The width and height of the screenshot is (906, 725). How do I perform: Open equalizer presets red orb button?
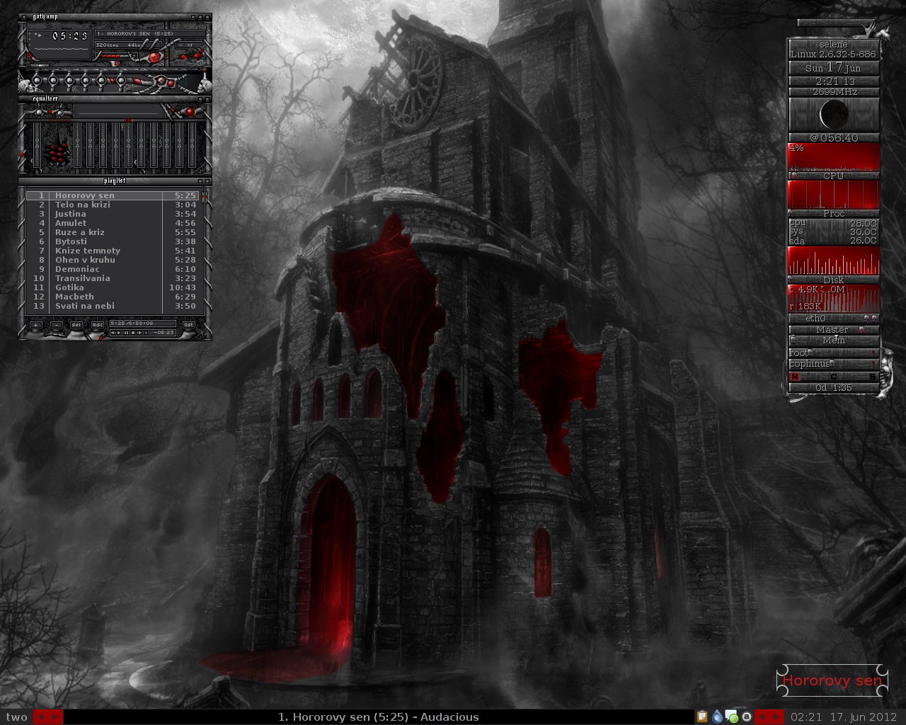pyautogui.click(x=190, y=112)
